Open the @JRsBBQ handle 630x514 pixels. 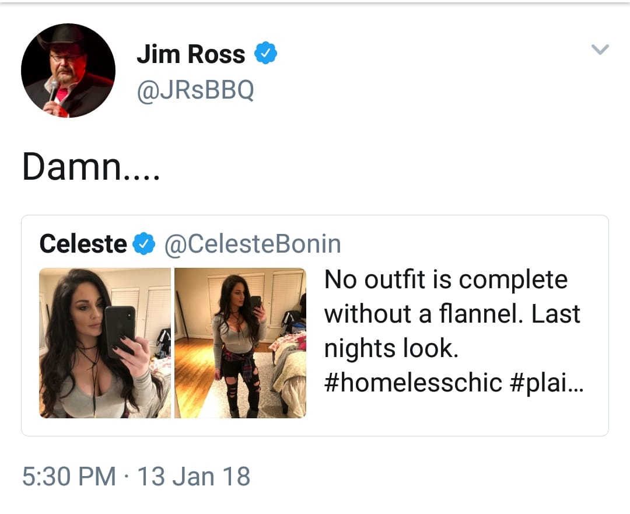[195, 90]
